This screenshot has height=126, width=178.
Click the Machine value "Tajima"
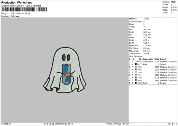pos(146,19)
